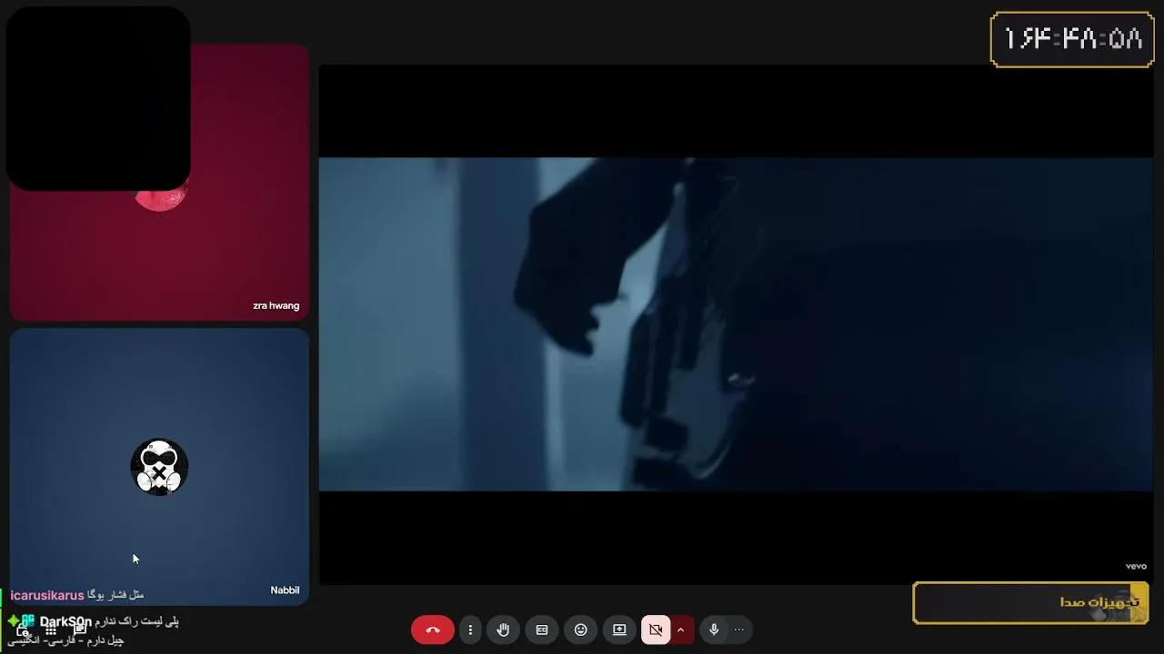Open audio options next to the microphone

[x=739, y=629]
